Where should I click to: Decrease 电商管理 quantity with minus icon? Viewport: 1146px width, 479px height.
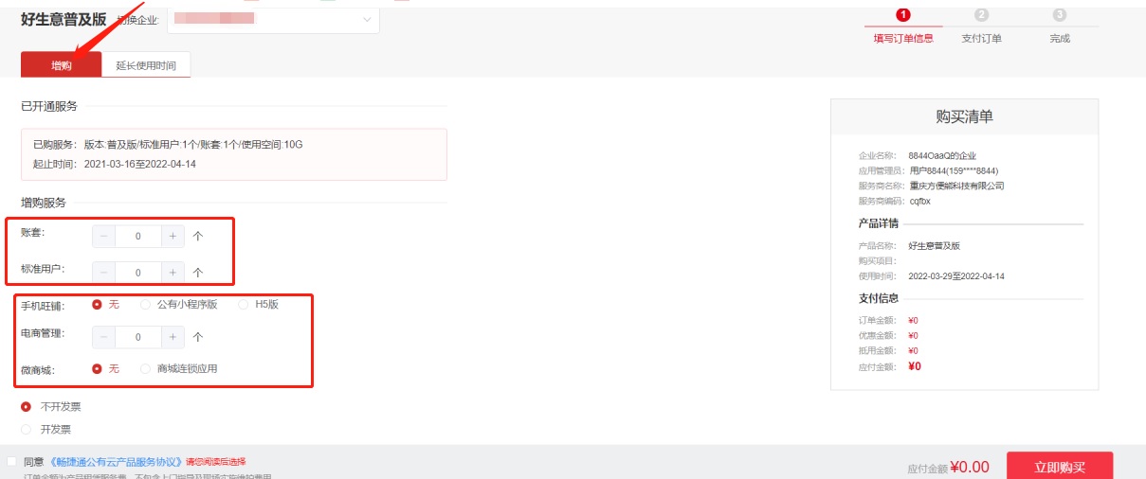coord(104,337)
